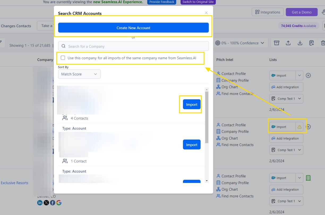
Task: Click the add-to-list toolbar icon
Action: [312, 43]
